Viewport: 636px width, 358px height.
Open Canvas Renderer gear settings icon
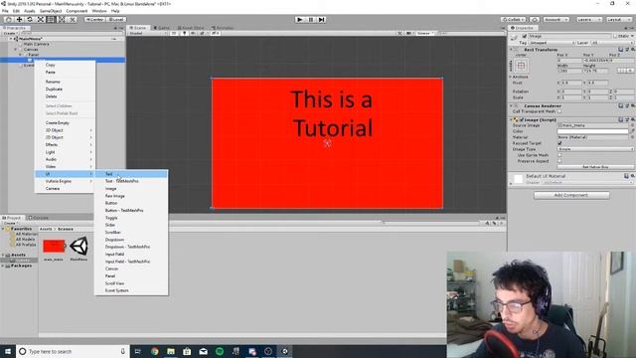[x=632, y=106]
